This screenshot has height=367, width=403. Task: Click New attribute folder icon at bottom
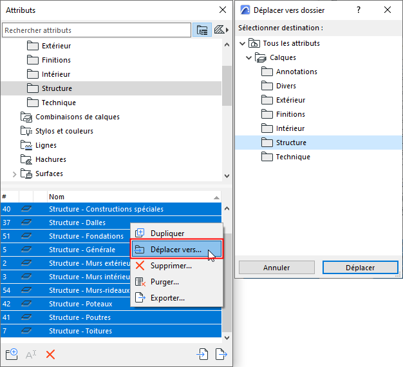[12, 354]
